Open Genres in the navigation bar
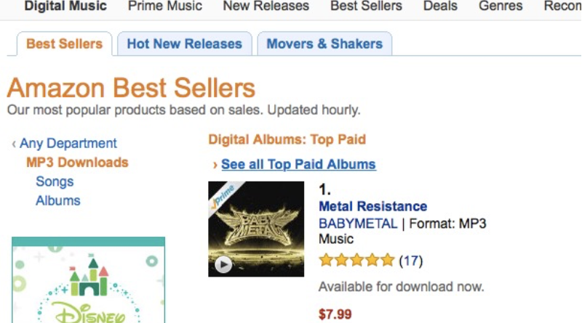 click(501, 6)
